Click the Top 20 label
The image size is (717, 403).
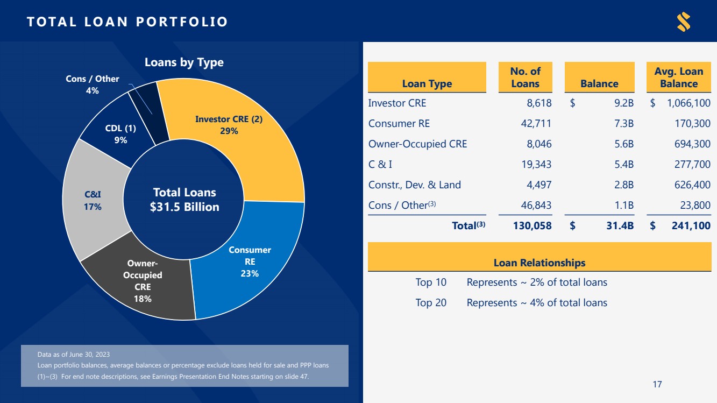431,302
